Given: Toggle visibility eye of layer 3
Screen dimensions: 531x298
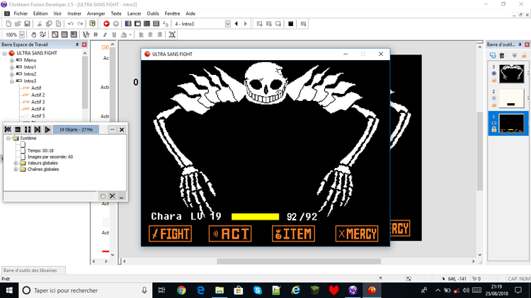Looking at the screenshot, I should pos(493,73).
